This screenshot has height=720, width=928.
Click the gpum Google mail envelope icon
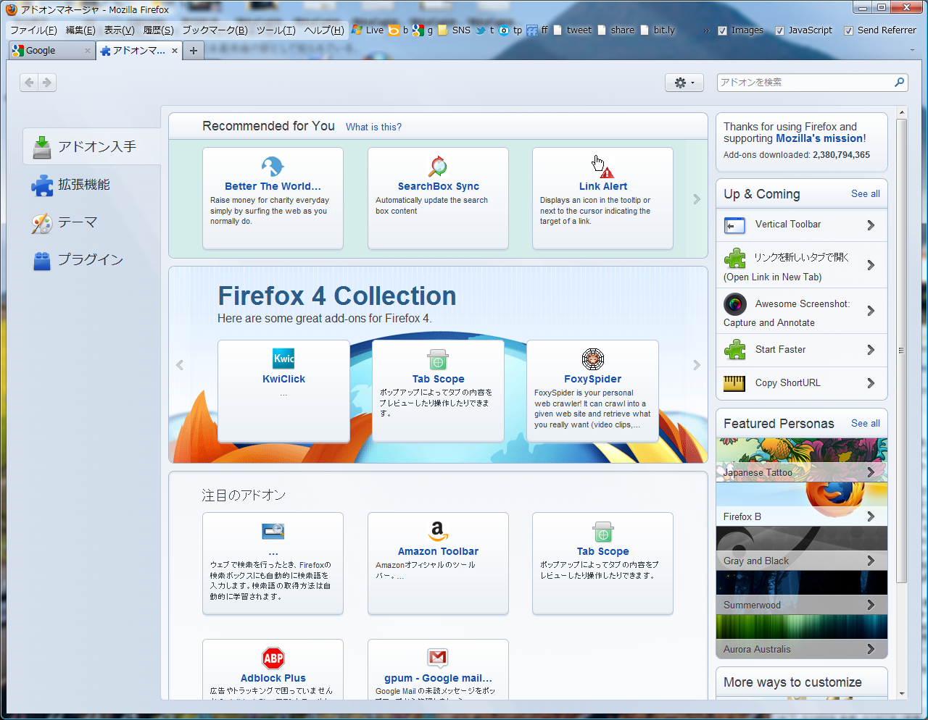point(438,658)
